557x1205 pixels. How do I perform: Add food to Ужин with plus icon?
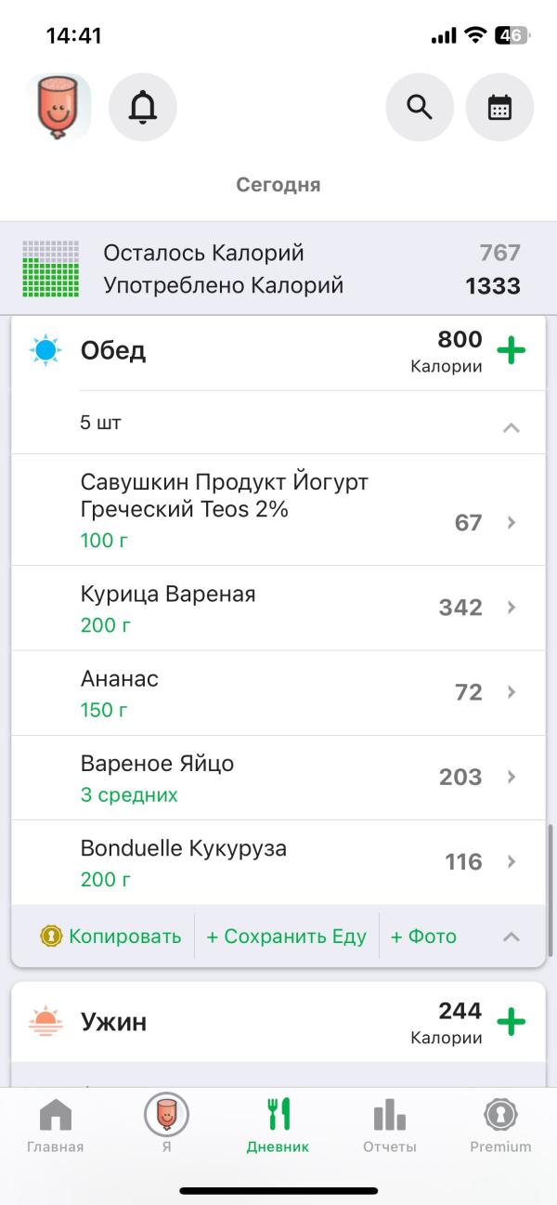point(511,1022)
